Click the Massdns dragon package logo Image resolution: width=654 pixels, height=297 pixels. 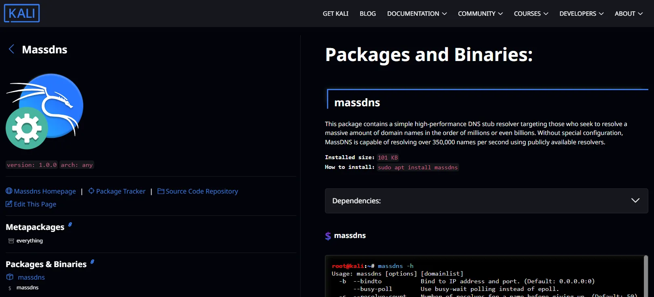coord(44,111)
